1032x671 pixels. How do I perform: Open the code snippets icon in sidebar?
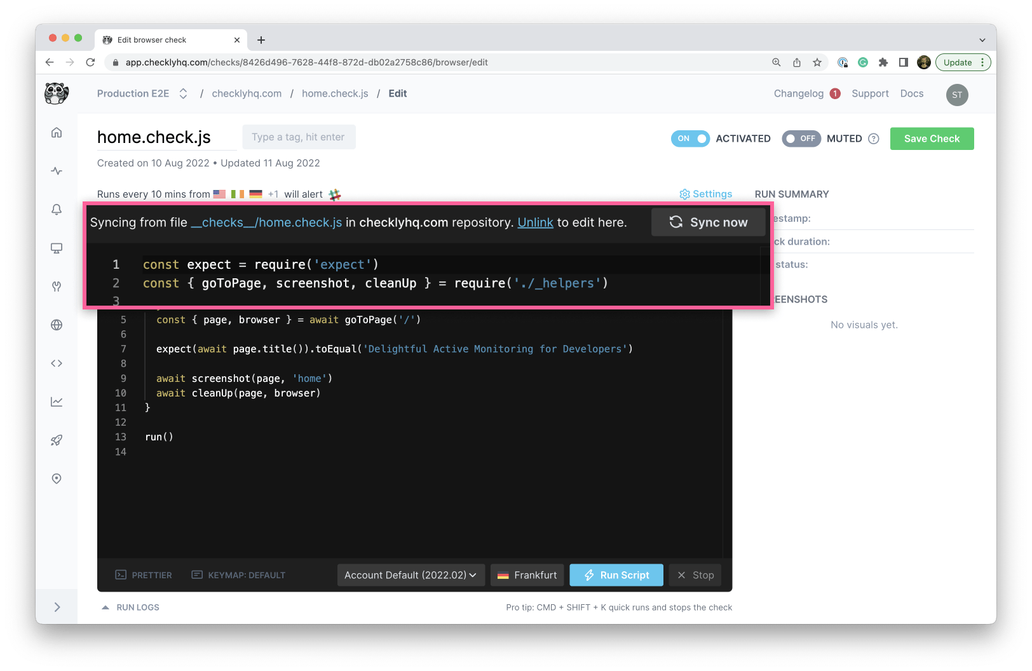57,363
